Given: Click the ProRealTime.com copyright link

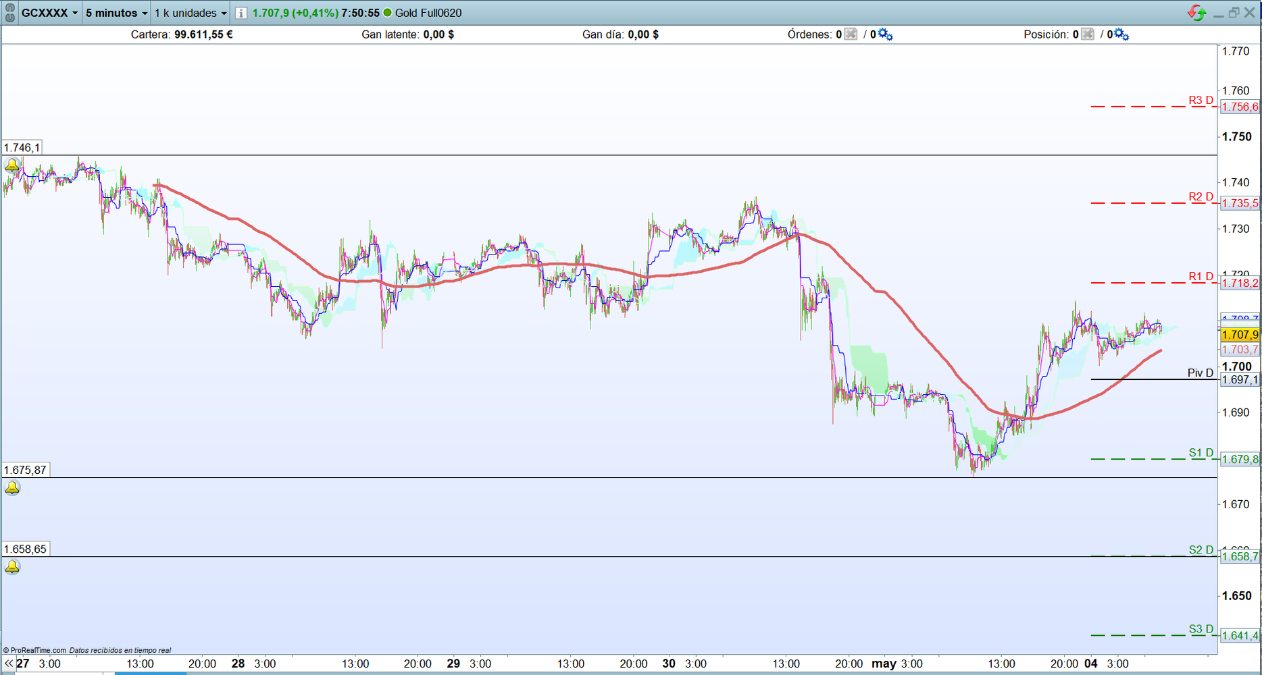Looking at the screenshot, I should click(x=35, y=651).
